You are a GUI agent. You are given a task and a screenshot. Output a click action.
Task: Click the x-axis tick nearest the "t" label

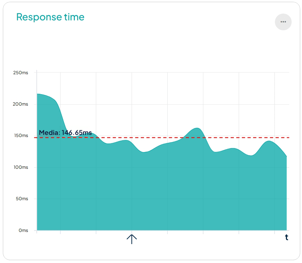(x=275, y=232)
